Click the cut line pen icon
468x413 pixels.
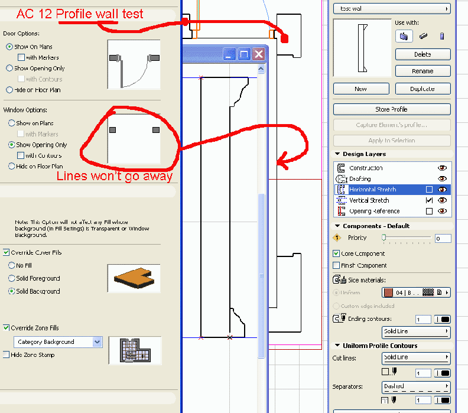(394, 372)
